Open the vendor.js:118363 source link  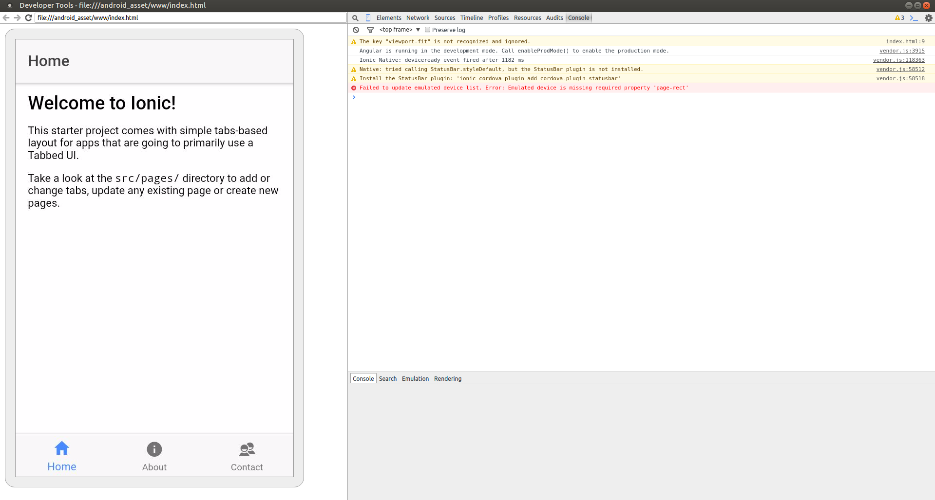898,60
